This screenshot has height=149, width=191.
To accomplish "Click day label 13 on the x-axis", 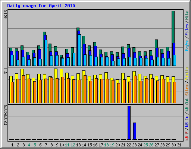I will tap(78, 145).
